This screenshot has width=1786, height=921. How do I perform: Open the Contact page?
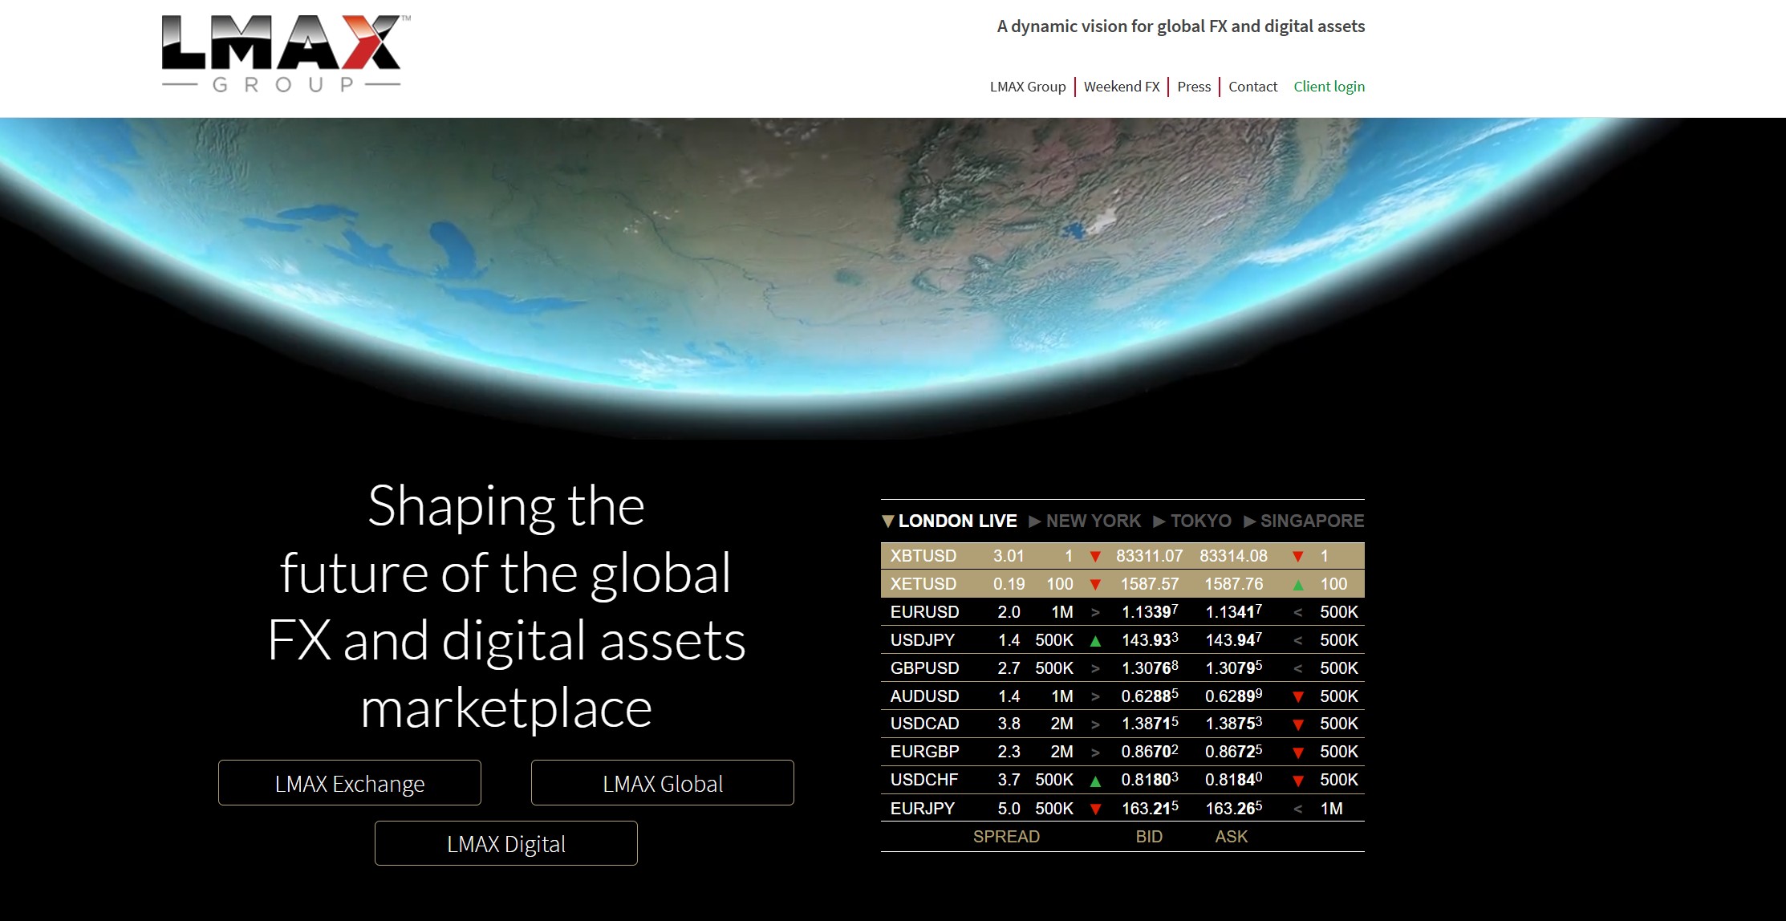pyautogui.click(x=1252, y=87)
